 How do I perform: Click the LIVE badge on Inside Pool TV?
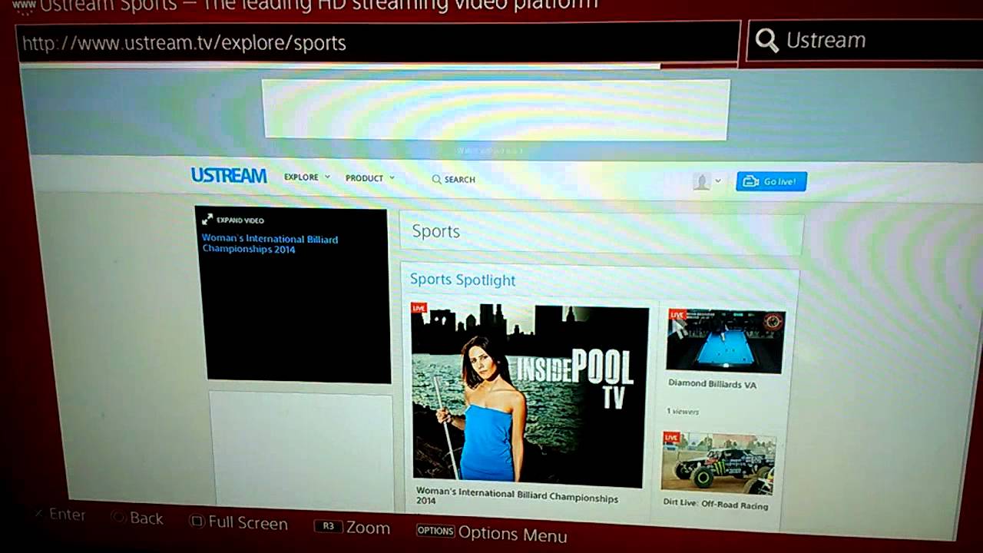click(x=419, y=308)
